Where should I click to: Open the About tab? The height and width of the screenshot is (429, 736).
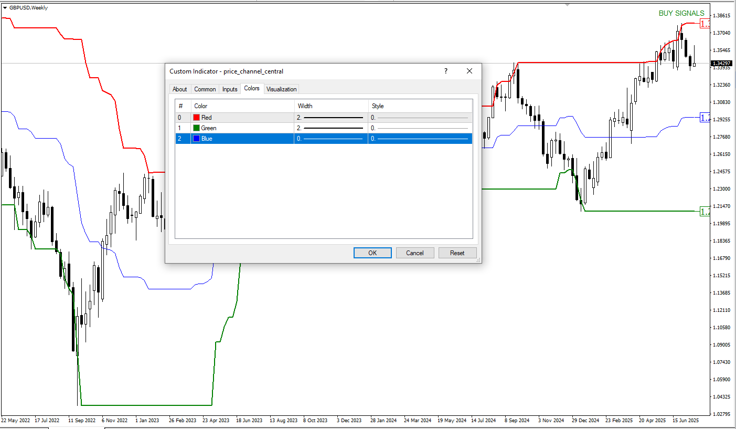[x=180, y=89]
